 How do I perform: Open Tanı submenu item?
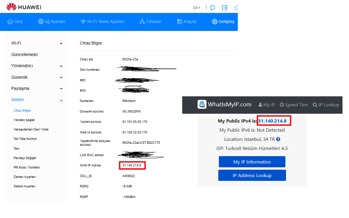17,148
